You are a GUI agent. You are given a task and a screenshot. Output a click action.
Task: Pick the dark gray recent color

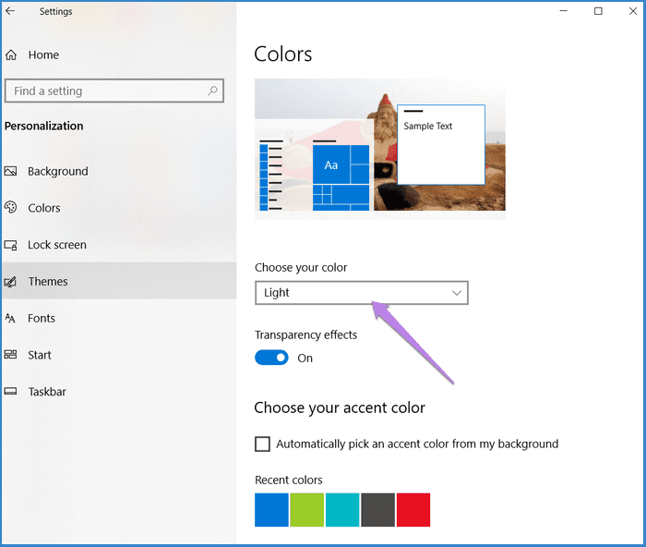coord(377,510)
